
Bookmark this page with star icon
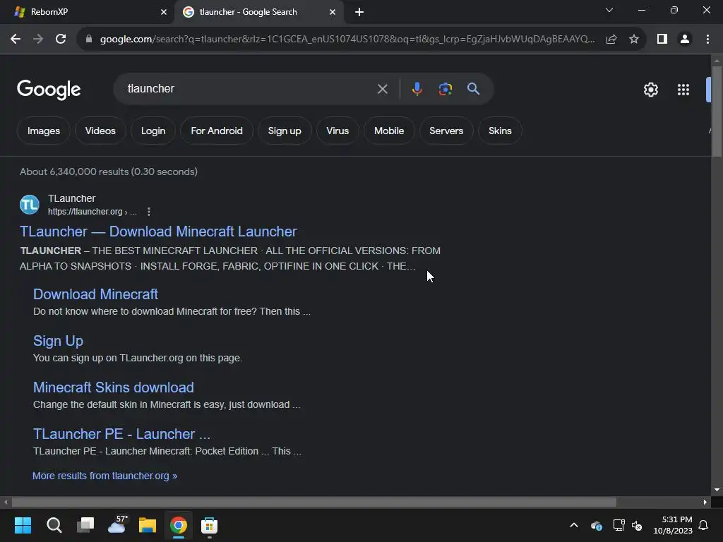(634, 40)
